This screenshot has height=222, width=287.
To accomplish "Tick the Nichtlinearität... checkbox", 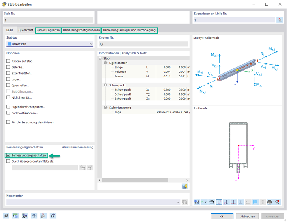I will pos(8,97).
